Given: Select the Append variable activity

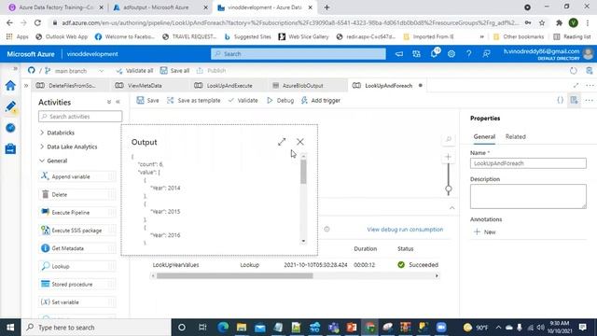Looking at the screenshot, I should pos(77,176).
